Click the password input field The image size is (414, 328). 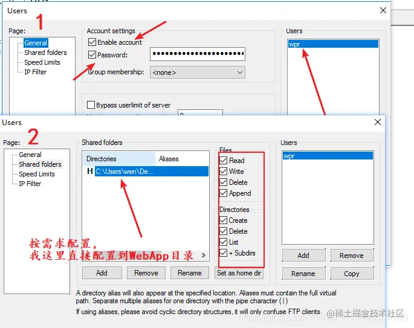(198, 54)
